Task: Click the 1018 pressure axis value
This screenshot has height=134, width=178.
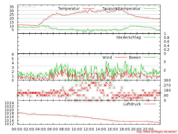Action: 9,113
